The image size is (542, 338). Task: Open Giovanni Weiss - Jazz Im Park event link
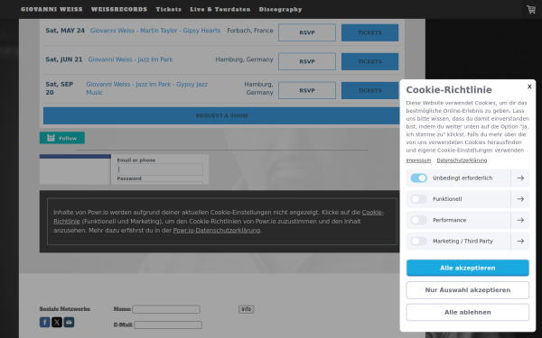click(130, 59)
